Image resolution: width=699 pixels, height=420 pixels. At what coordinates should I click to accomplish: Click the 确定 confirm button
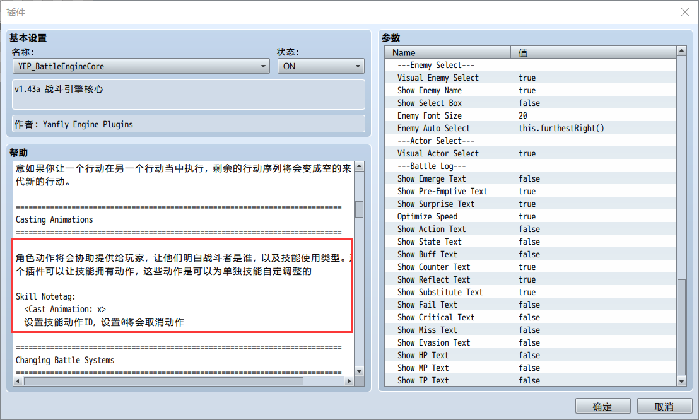pos(602,406)
